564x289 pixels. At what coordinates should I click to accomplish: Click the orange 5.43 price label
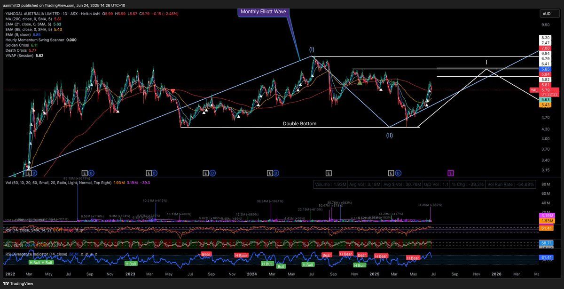pyautogui.click(x=546, y=105)
